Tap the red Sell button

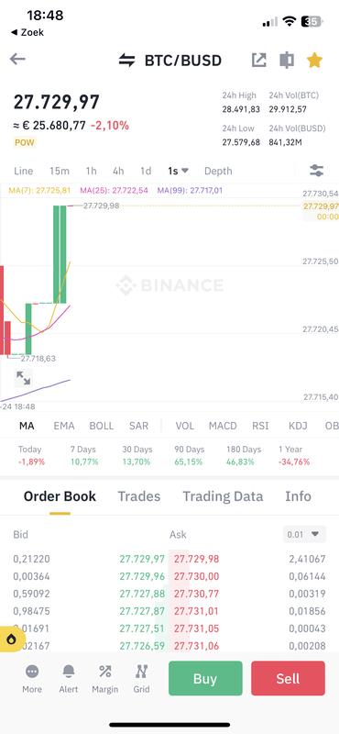[288, 678]
